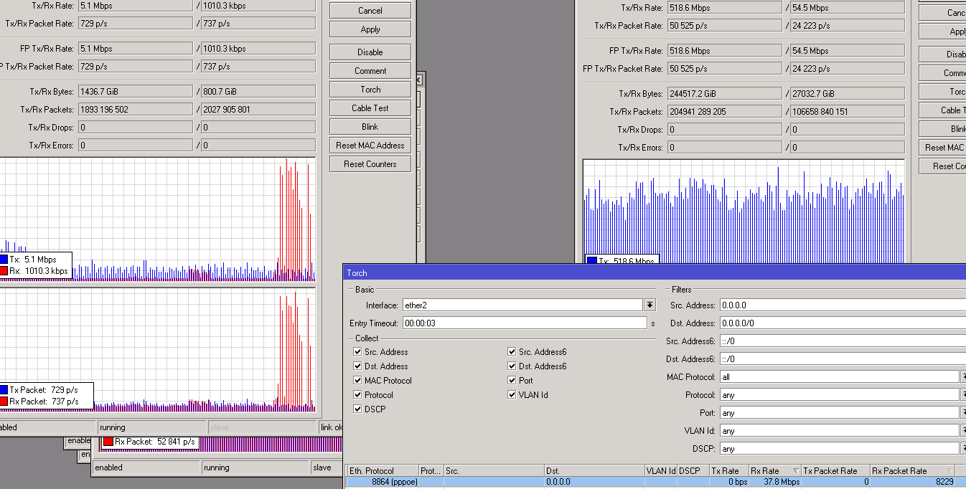Click the DSCP column header in Torch table
Screen dimensions: 966x489
[693, 471]
